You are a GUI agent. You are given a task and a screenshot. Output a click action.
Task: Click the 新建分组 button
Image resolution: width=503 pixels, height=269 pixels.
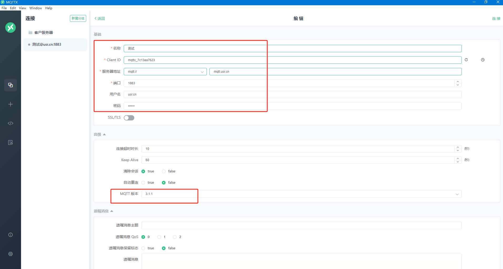[x=78, y=18]
